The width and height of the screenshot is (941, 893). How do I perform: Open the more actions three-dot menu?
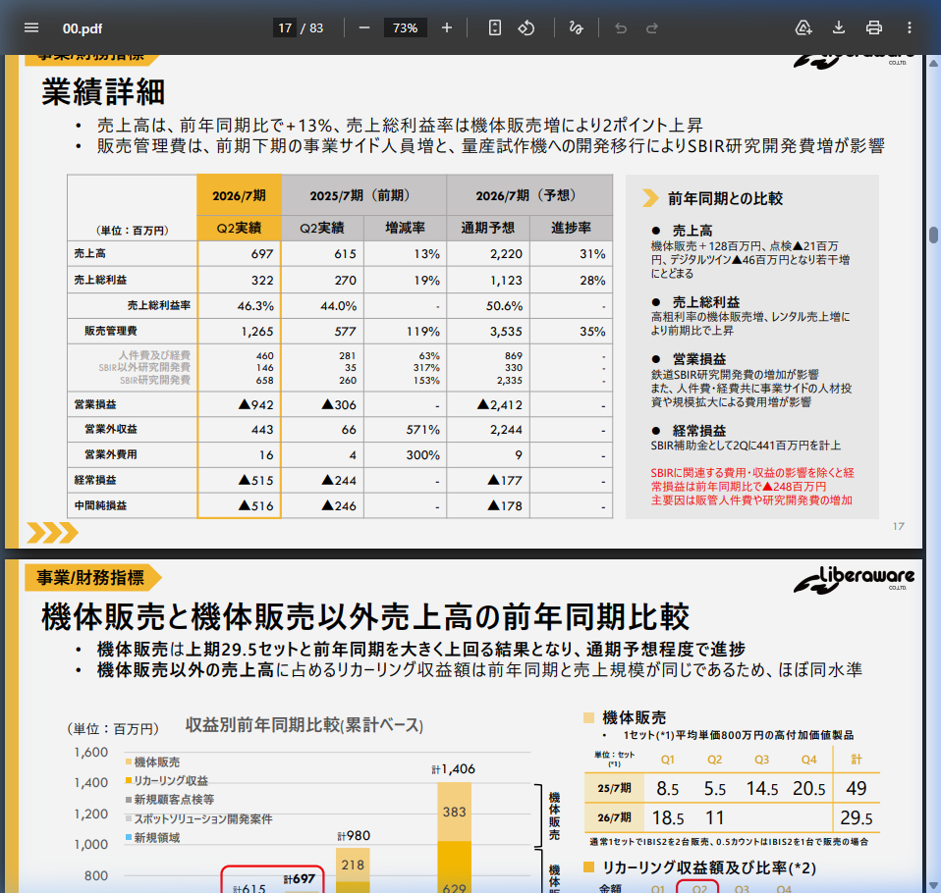[x=910, y=27]
